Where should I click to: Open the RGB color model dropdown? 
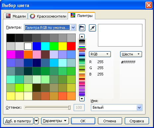(100, 54)
